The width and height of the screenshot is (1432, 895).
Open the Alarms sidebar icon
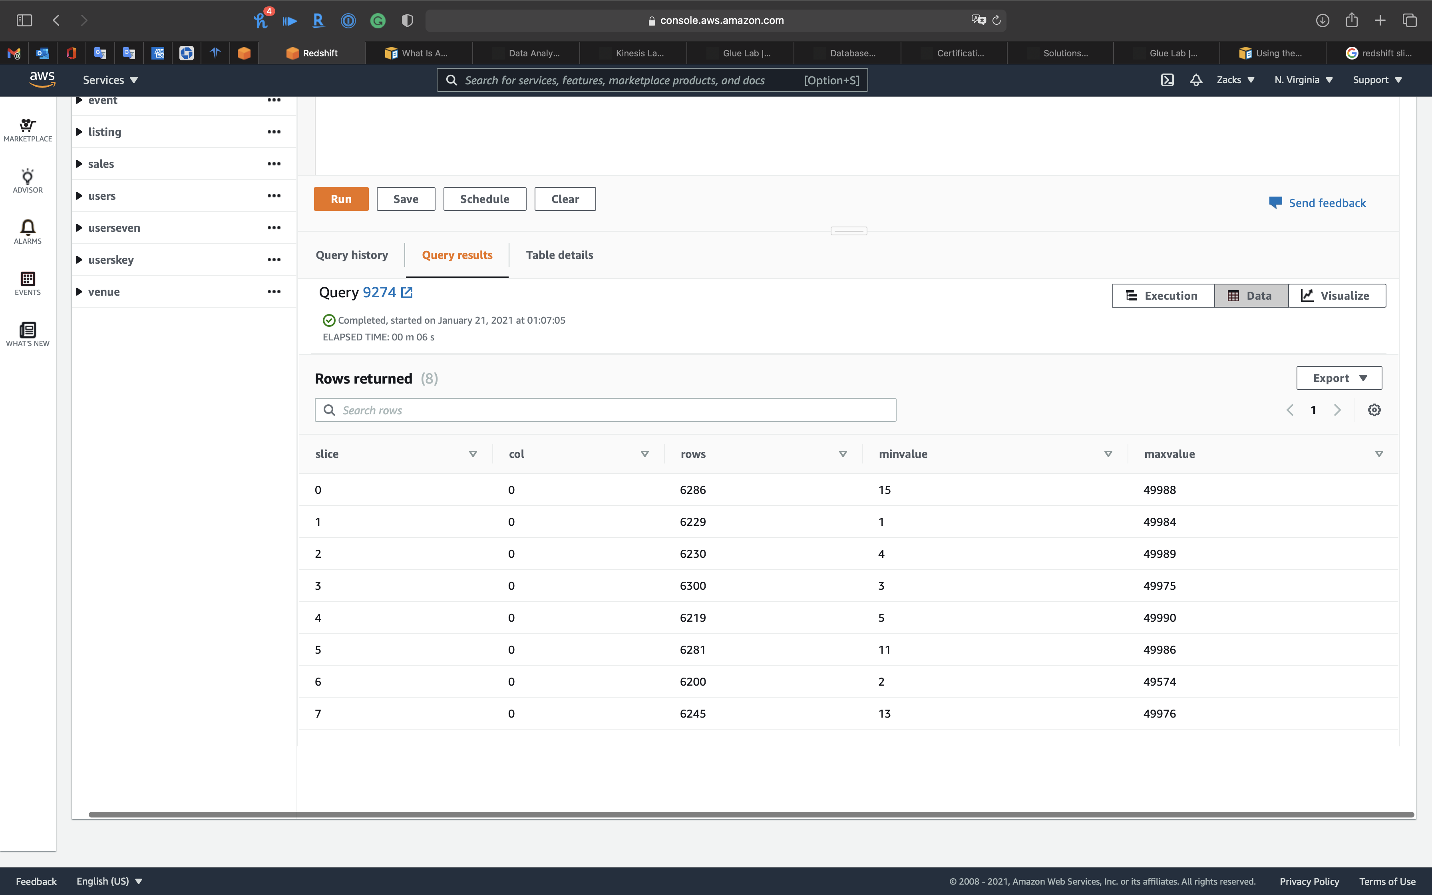(x=28, y=231)
